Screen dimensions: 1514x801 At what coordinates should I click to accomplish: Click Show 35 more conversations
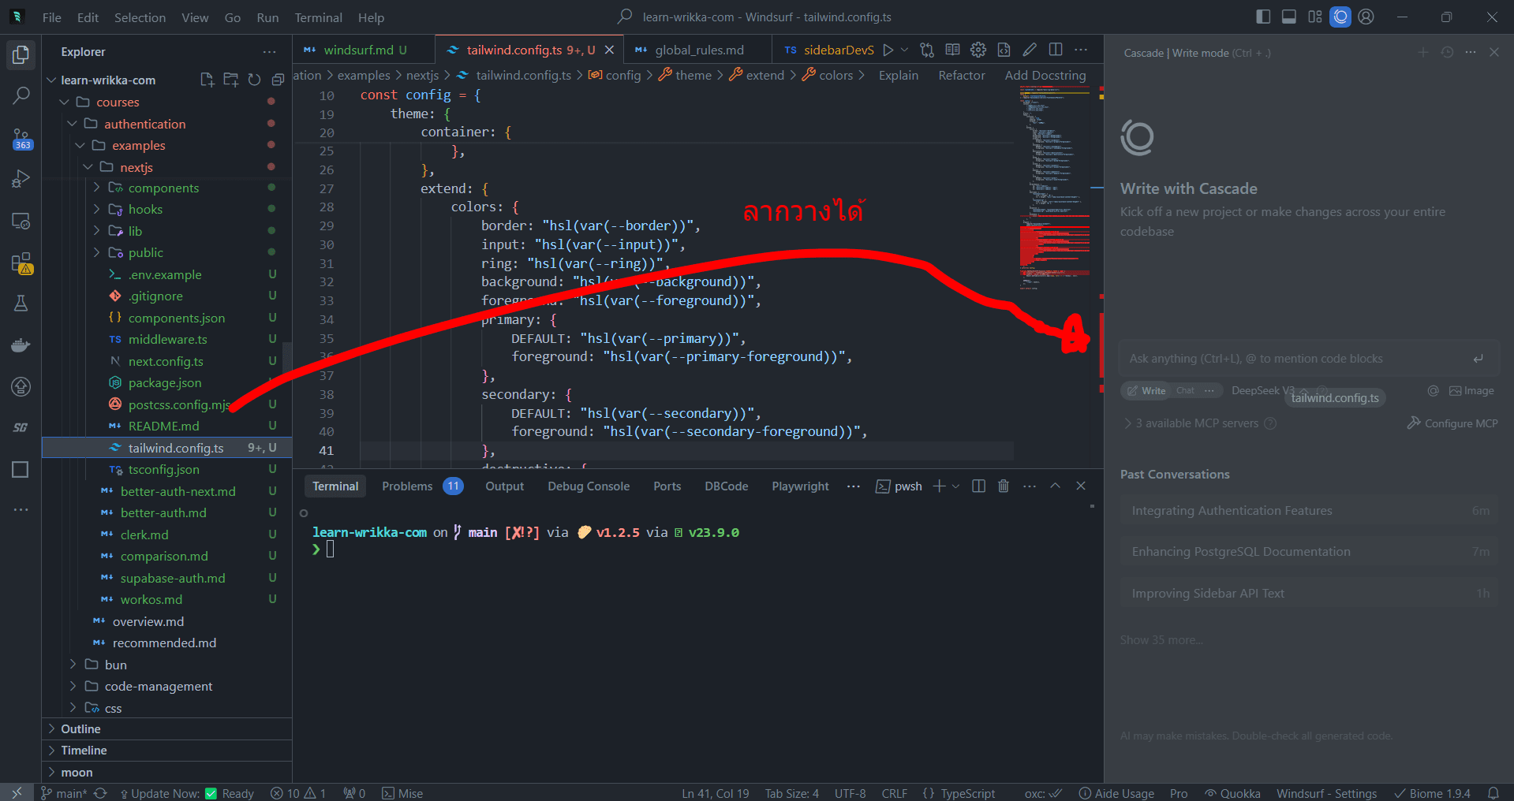(1161, 640)
